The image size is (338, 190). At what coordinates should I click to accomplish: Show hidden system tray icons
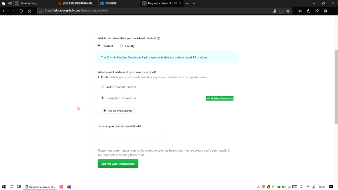pyautogui.click(x=259, y=187)
